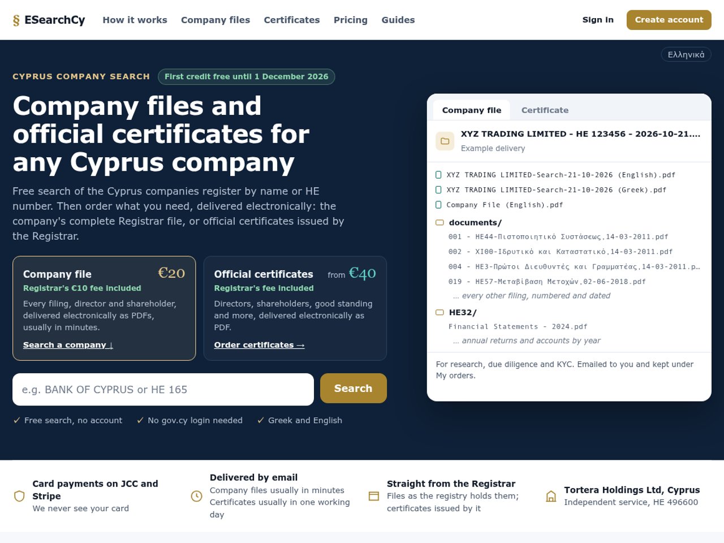Screen dimensions: 724x543
Task: Click the Create account button
Action: tap(669, 20)
